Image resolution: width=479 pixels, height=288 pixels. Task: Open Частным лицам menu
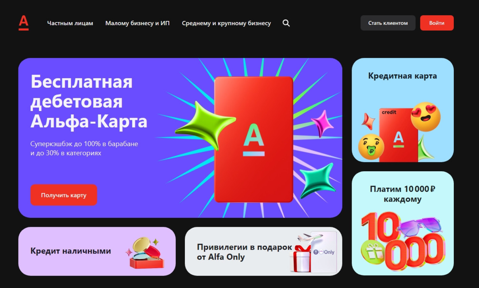point(70,23)
